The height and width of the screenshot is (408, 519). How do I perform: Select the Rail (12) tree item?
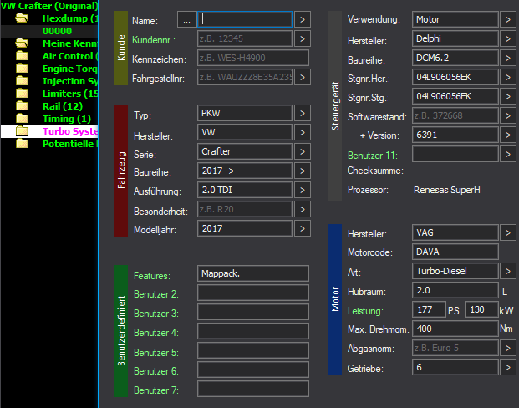pyautogui.click(x=63, y=106)
